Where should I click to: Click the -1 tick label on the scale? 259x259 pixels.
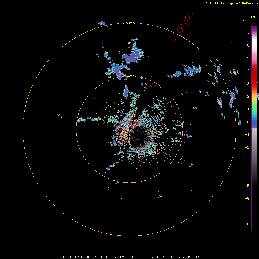(247, 135)
